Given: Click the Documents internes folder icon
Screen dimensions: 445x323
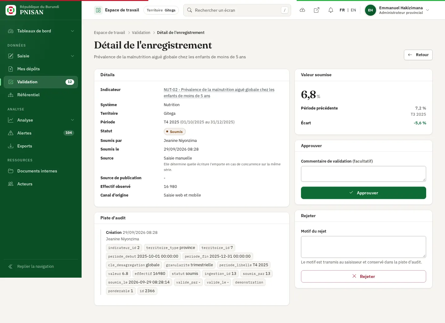Looking at the screenshot, I should pyautogui.click(x=11, y=171).
